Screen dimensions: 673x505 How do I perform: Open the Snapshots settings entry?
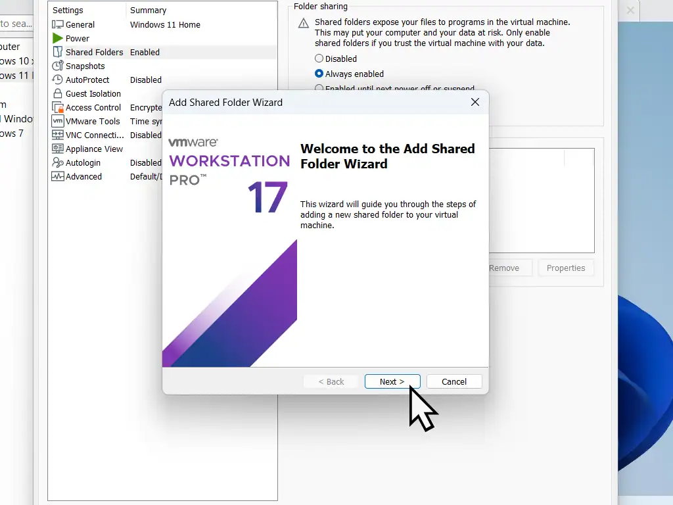[x=163, y=66]
